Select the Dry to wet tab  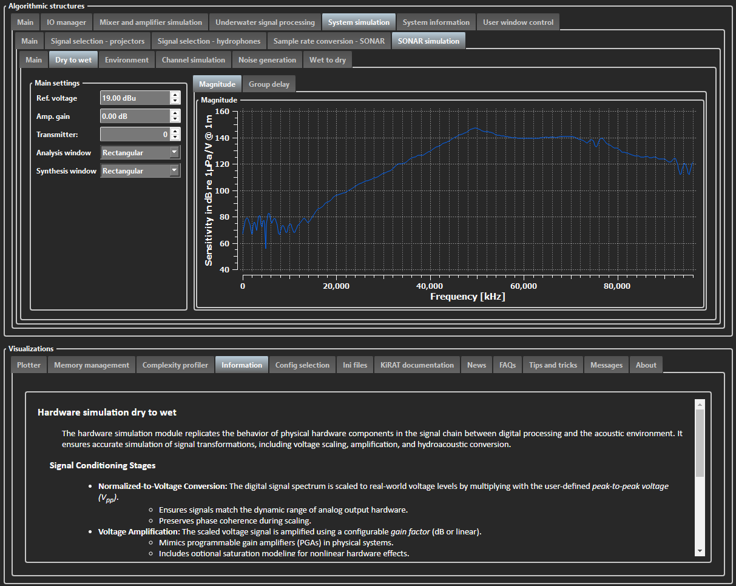coord(73,60)
